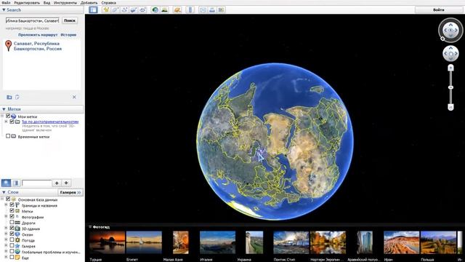Viewport: 465px width, 262px height.
Task: Show historical imagery clock icon
Action: coord(155,9)
